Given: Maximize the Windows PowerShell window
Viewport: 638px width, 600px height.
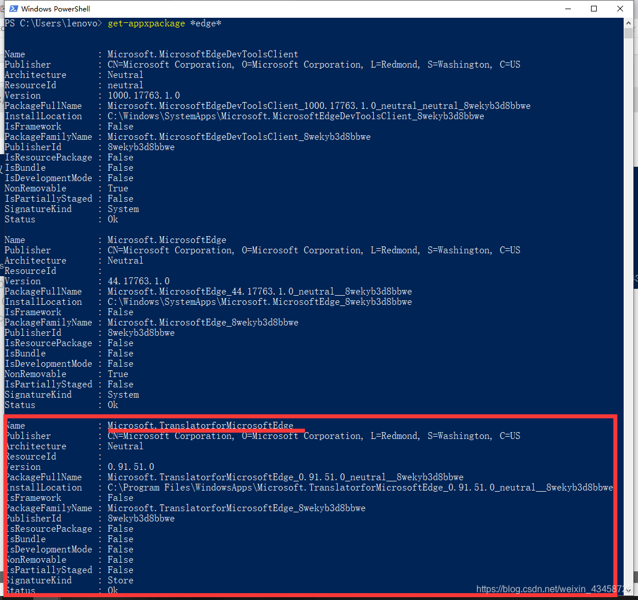Looking at the screenshot, I should (594, 9).
